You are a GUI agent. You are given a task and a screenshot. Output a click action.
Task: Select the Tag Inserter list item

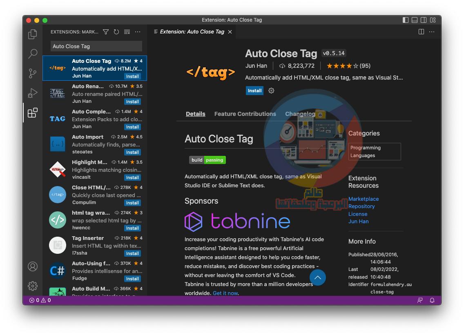(x=95, y=245)
